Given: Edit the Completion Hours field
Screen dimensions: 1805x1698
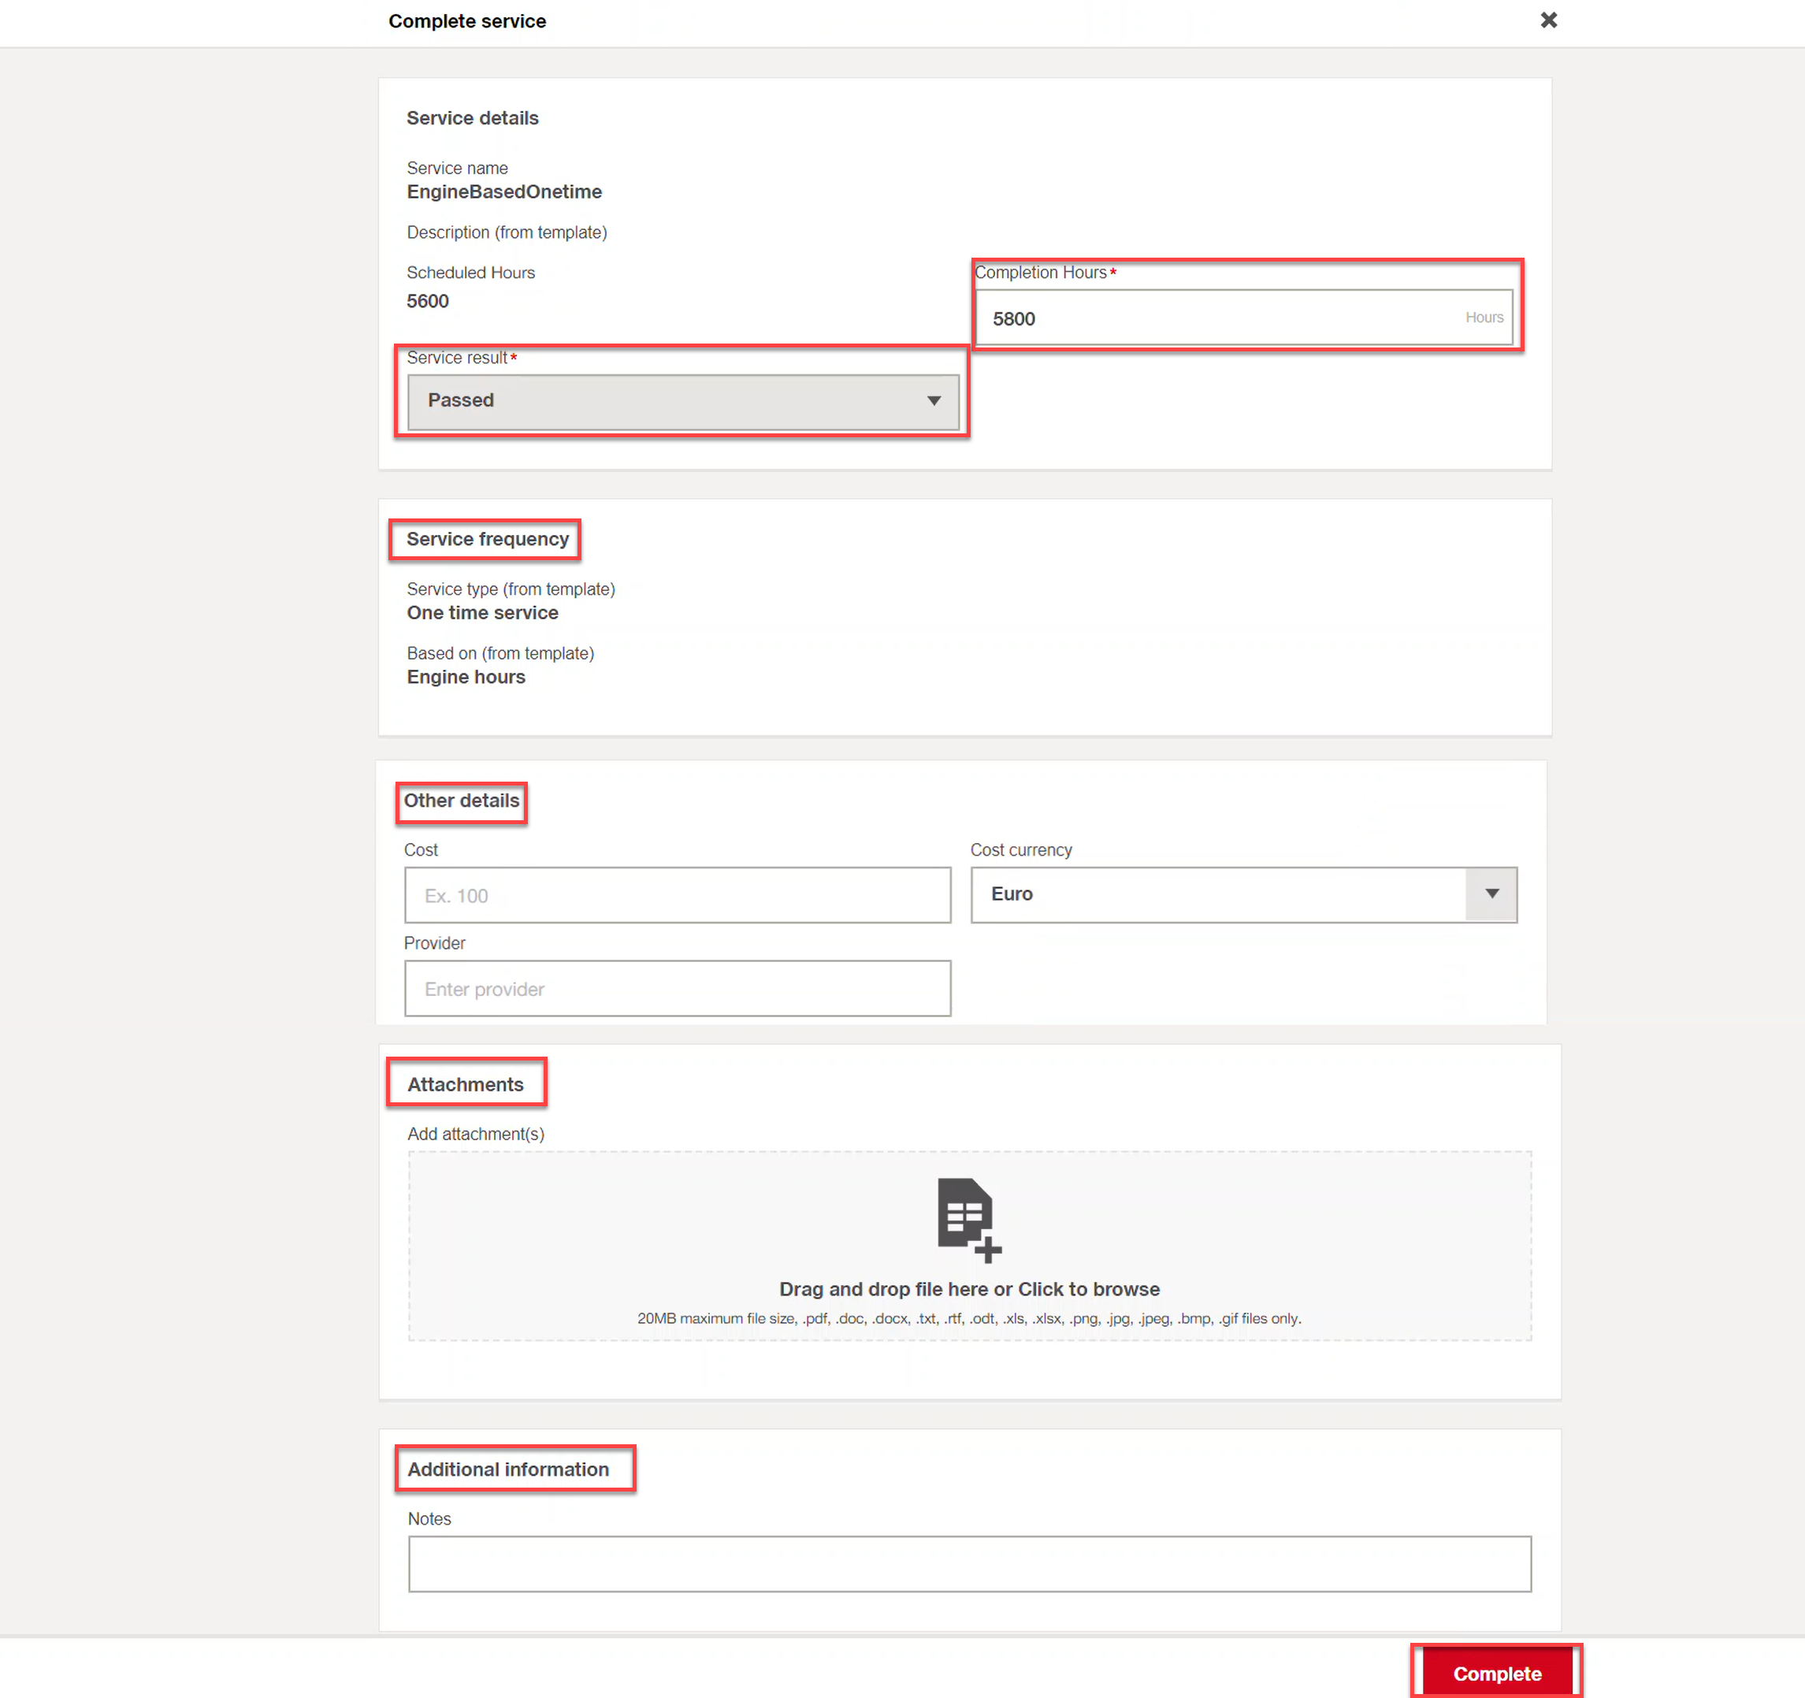Looking at the screenshot, I should [x=1243, y=318].
